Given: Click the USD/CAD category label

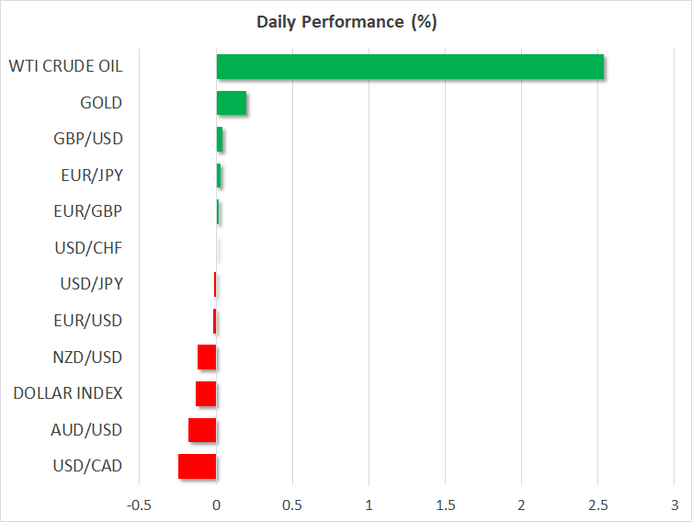Looking at the screenshot, I should coord(88,466).
